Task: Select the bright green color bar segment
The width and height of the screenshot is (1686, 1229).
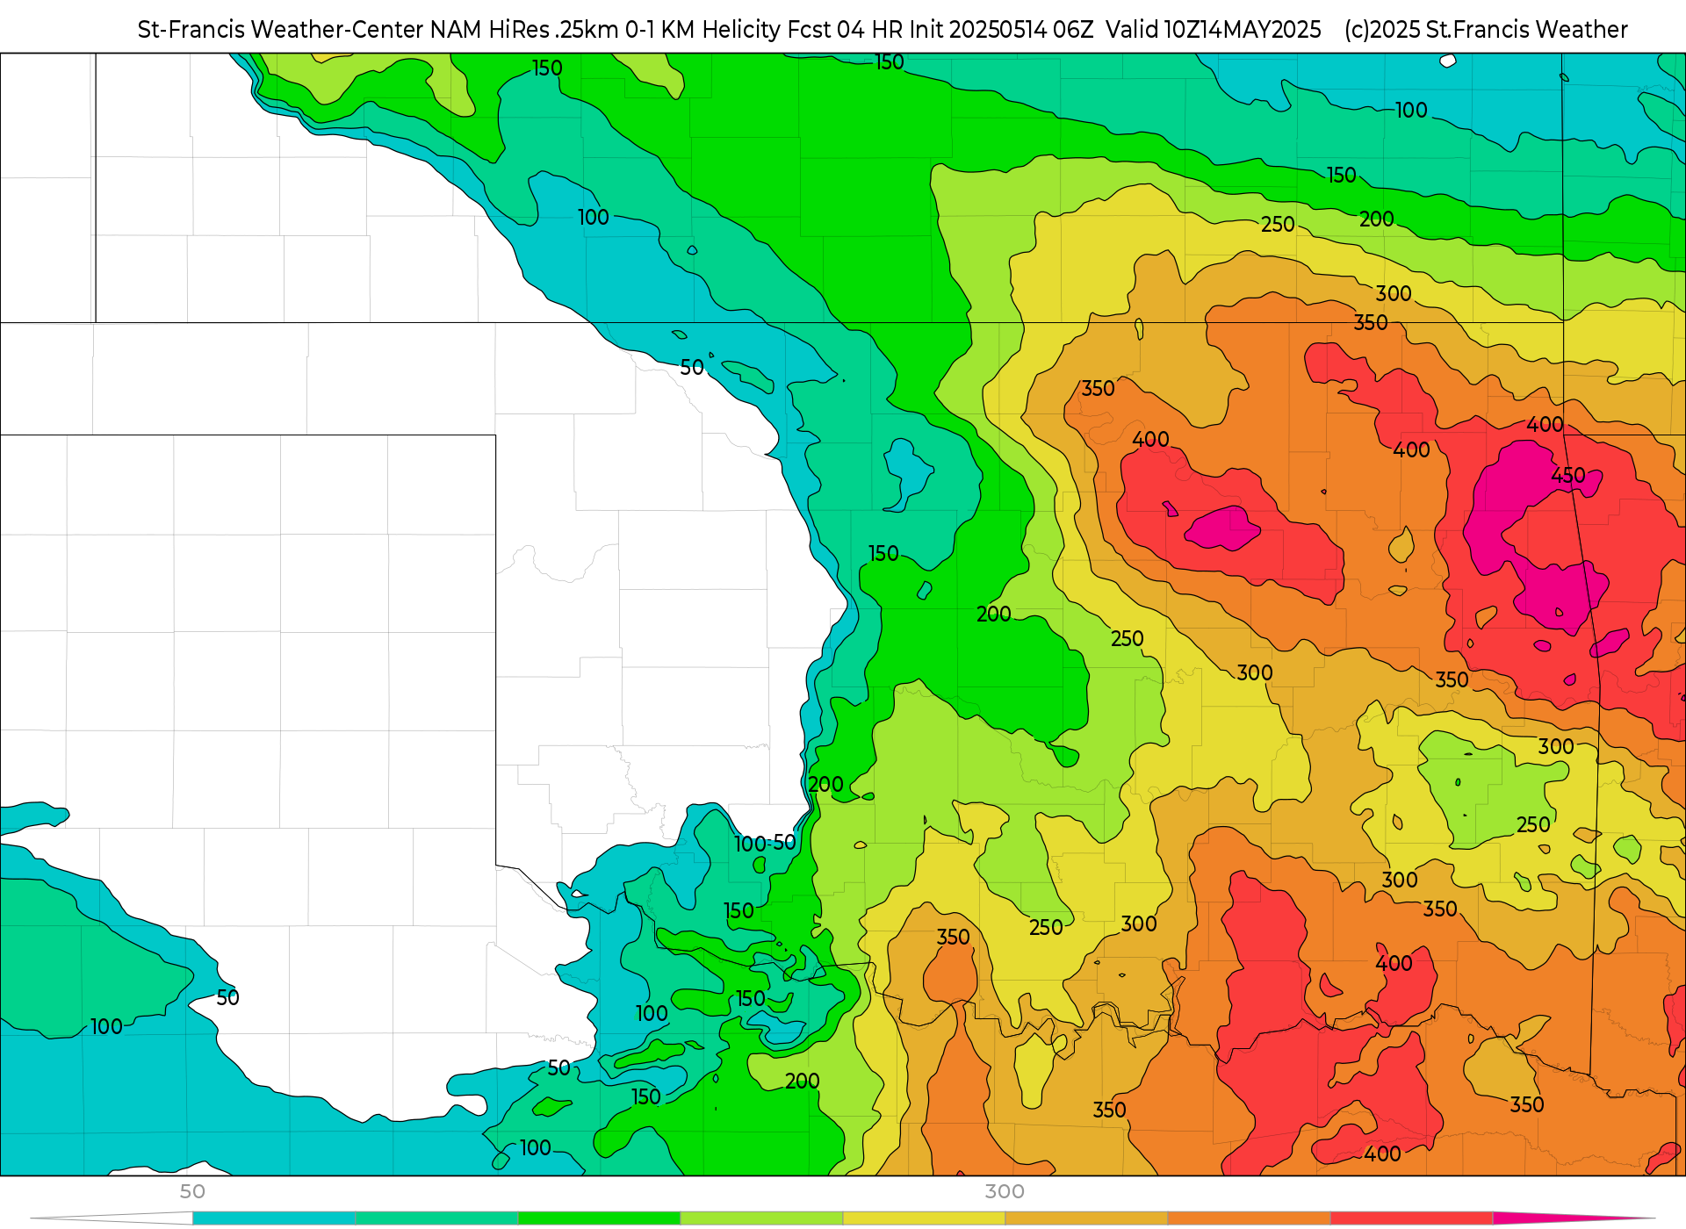Action: [599, 1218]
